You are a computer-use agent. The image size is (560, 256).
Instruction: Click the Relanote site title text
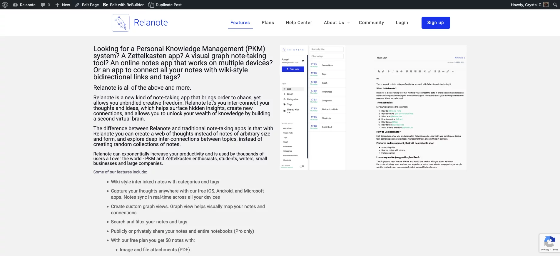click(151, 23)
